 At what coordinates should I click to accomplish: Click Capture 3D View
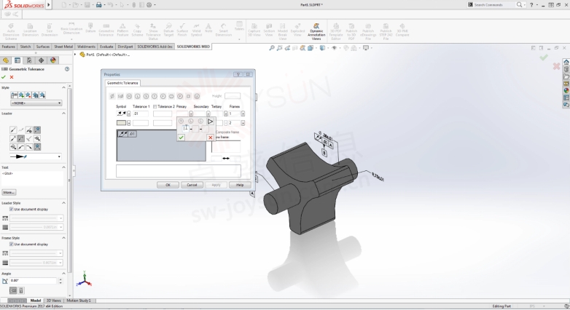click(254, 30)
